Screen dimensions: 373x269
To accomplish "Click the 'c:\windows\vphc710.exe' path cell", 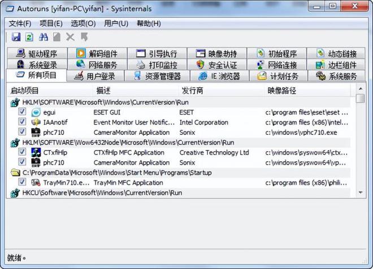I will pyautogui.click(x=301, y=133).
